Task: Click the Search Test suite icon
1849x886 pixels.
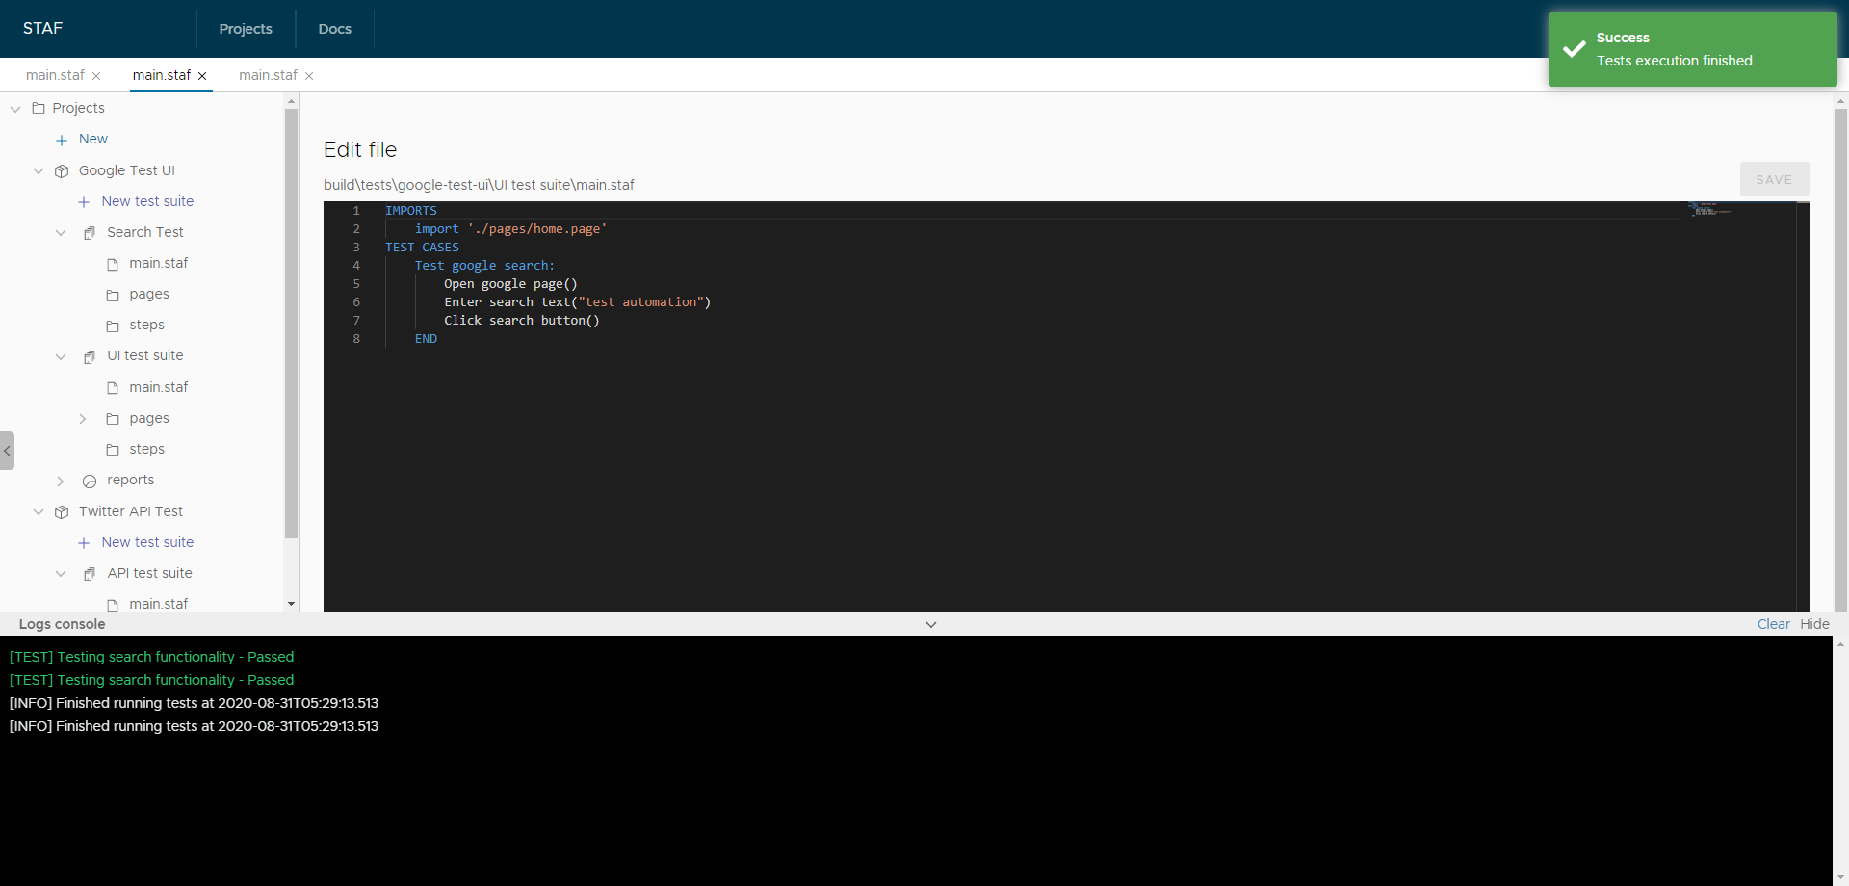Action: click(90, 233)
